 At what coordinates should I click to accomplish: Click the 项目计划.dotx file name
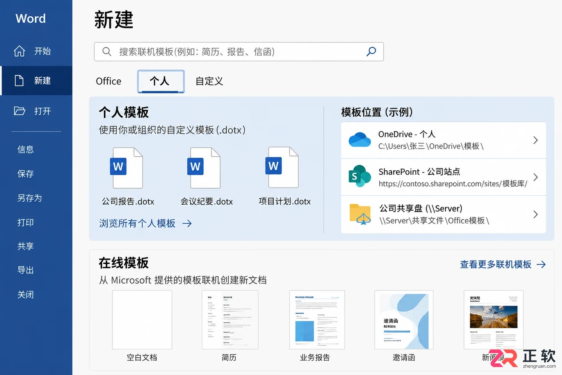click(x=285, y=201)
